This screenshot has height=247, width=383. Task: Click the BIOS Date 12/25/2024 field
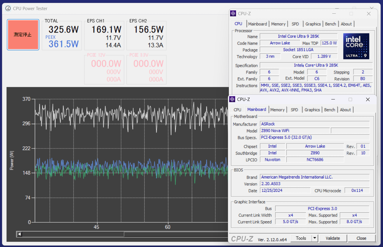coord(285,191)
